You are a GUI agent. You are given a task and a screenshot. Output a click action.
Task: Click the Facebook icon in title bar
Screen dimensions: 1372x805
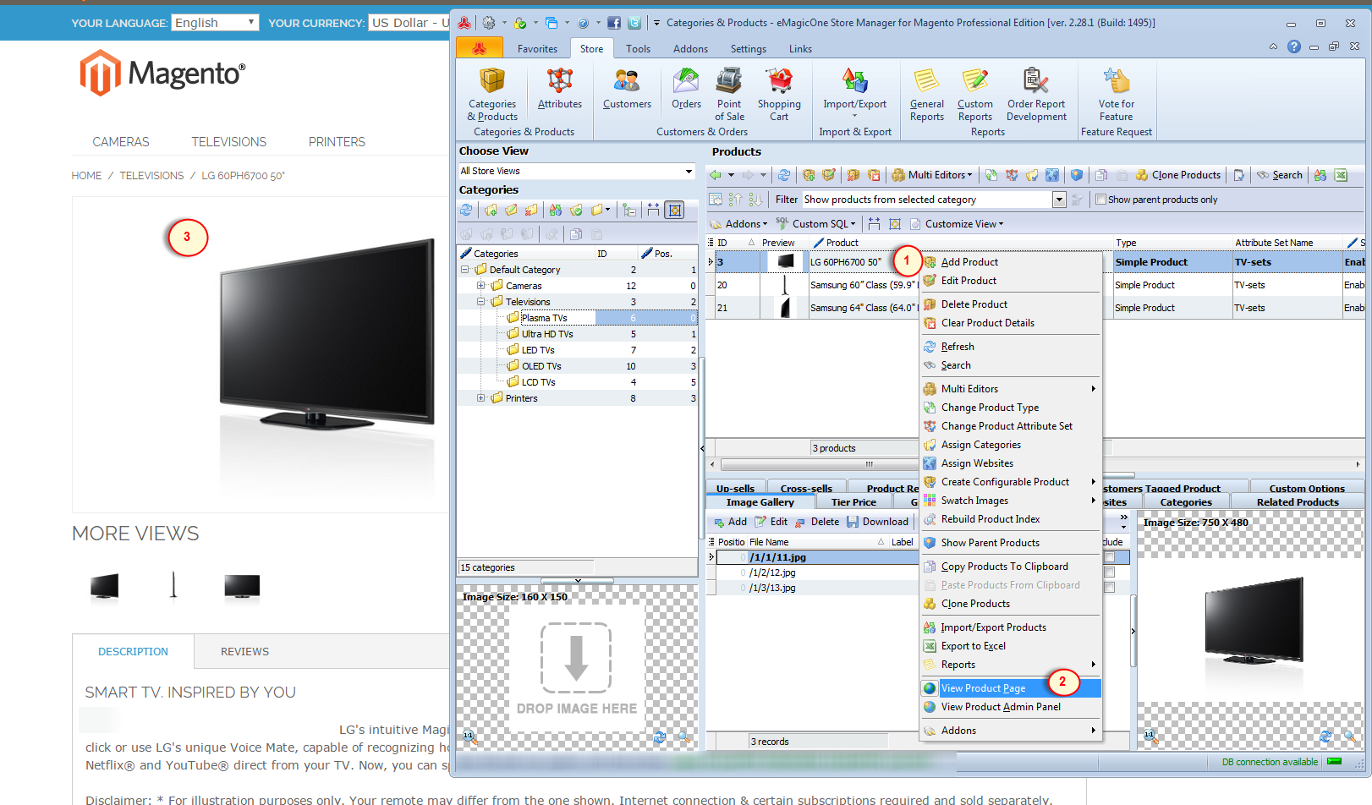(614, 23)
